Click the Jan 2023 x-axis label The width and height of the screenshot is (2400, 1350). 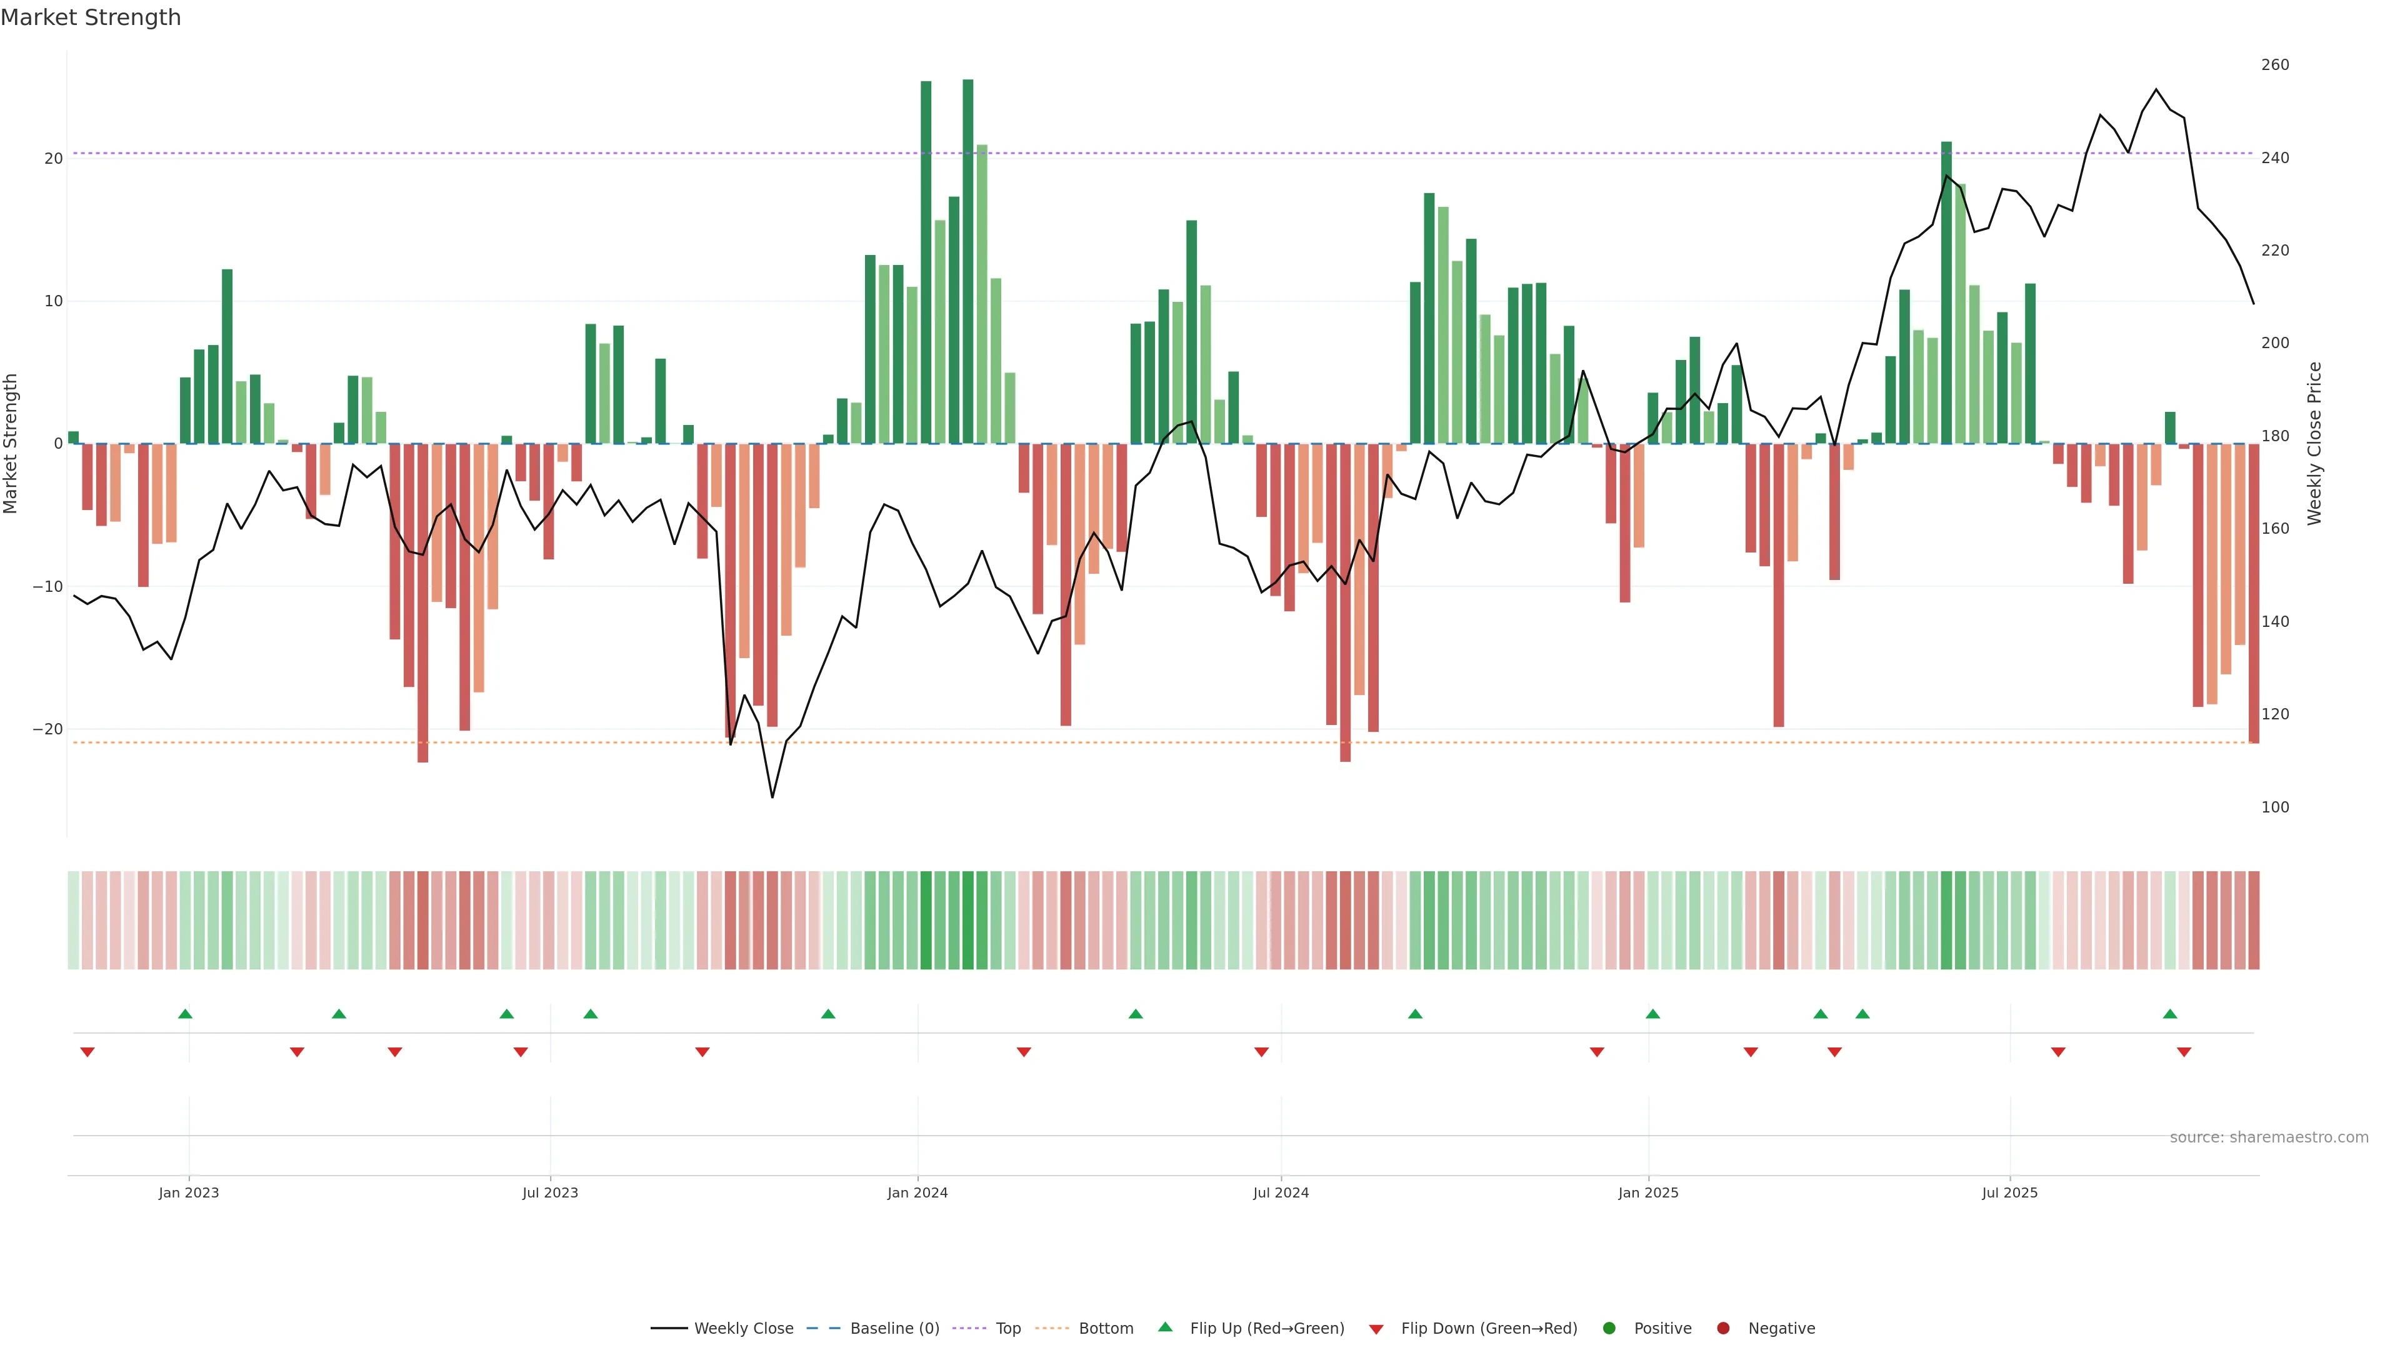tap(188, 1192)
